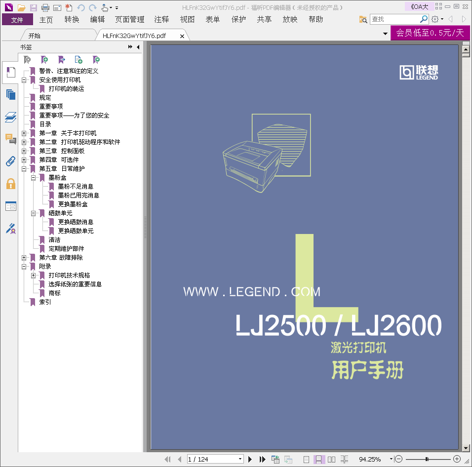Toggle continuous page view mode
The height and width of the screenshot is (467, 472).
(318, 460)
